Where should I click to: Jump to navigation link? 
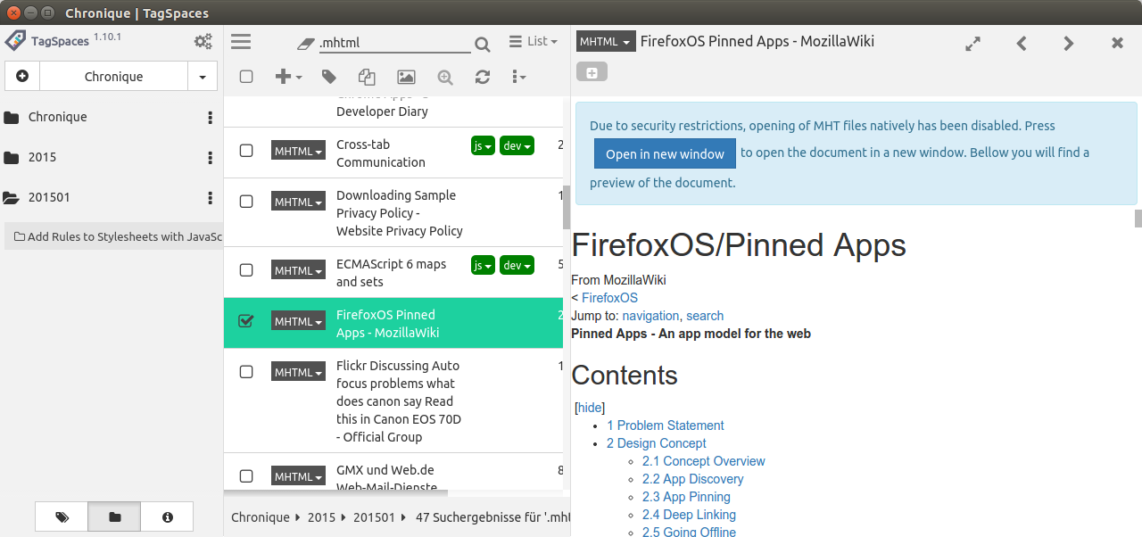[650, 316]
